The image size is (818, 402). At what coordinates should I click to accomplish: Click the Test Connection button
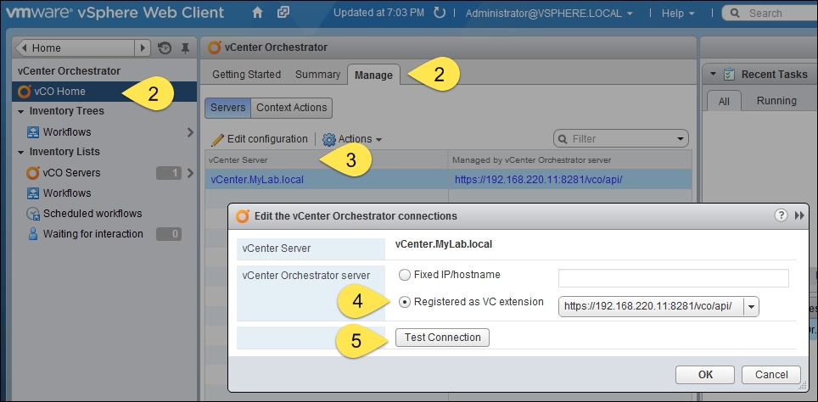pos(442,338)
